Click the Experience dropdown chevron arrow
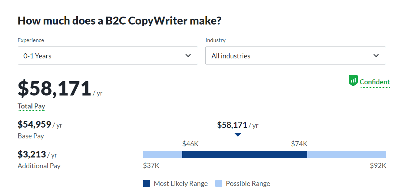 [x=188, y=55]
